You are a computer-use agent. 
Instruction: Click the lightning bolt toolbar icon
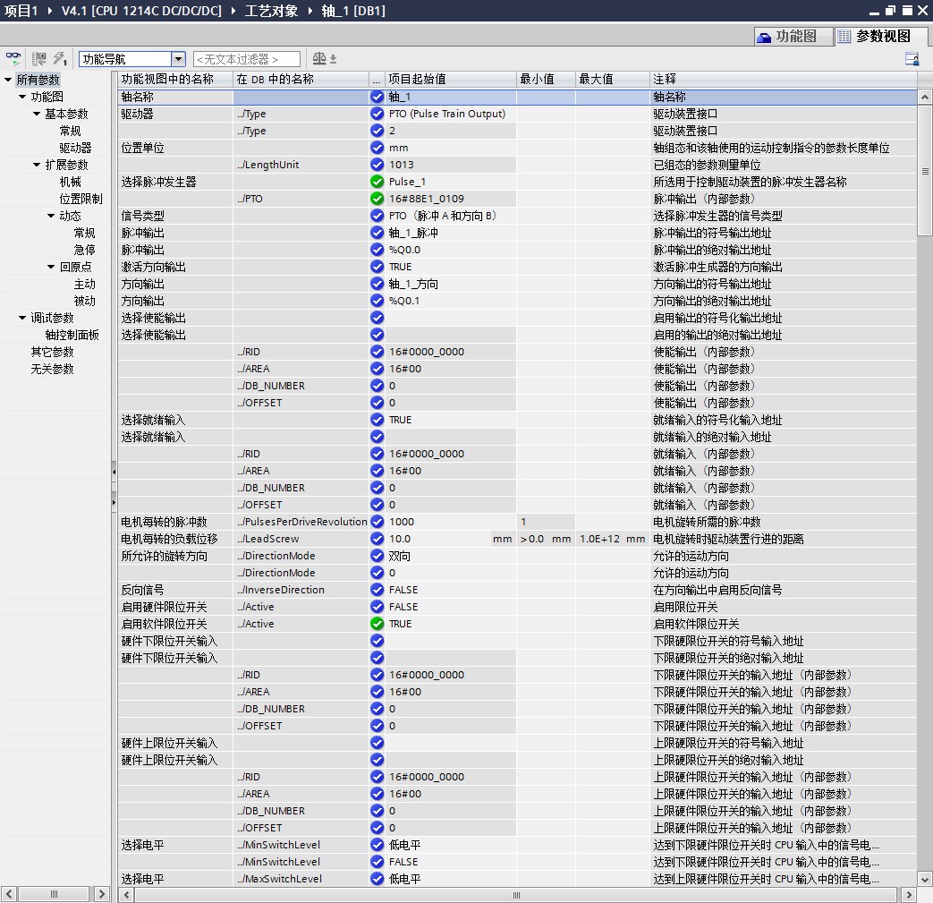[60, 58]
